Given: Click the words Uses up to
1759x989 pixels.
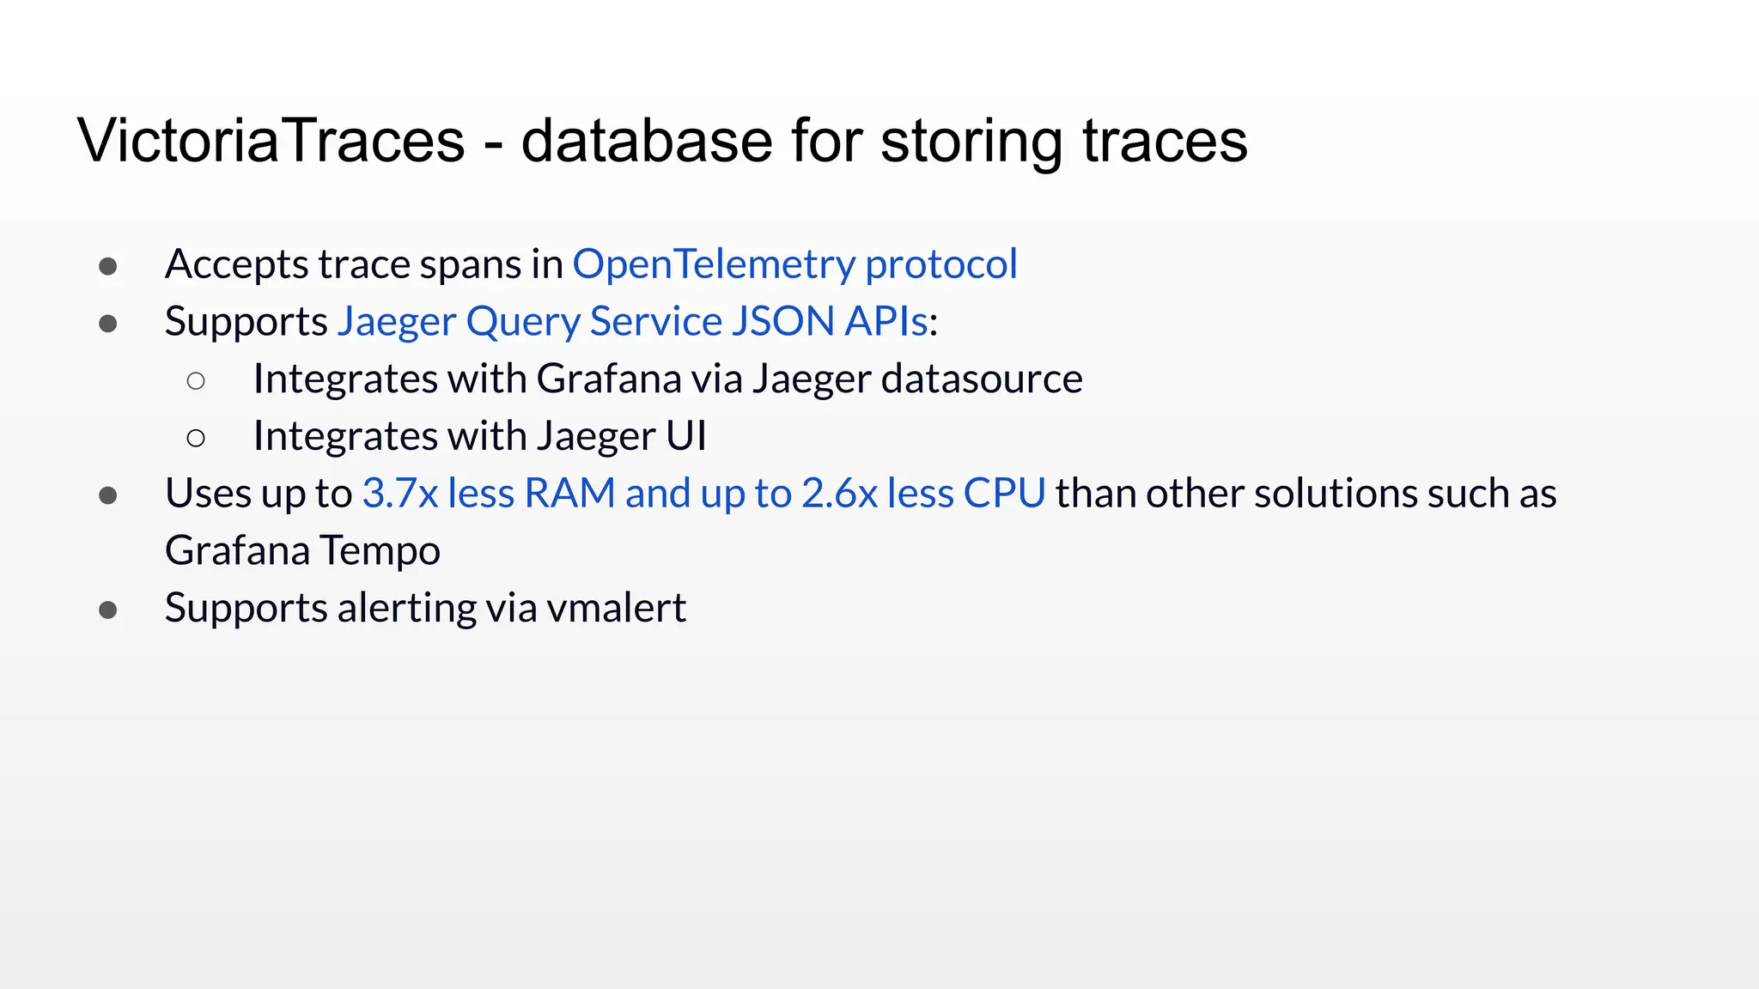Looking at the screenshot, I should pos(259,494).
